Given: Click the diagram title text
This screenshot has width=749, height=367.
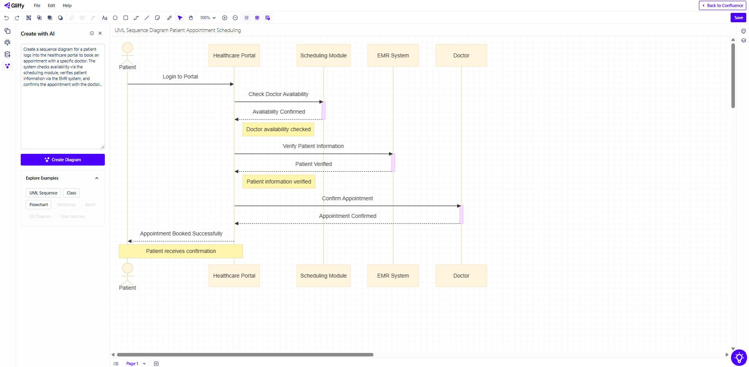Looking at the screenshot, I should (x=178, y=30).
